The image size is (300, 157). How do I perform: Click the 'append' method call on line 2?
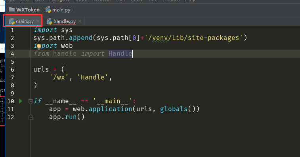(81, 38)
